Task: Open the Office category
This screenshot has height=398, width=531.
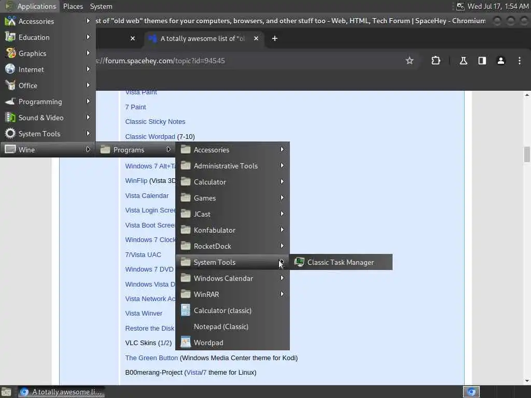Action: pyautogui.click(x=48, y=86)
